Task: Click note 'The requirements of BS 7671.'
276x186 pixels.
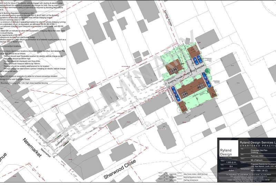Action: click(11, 35)
